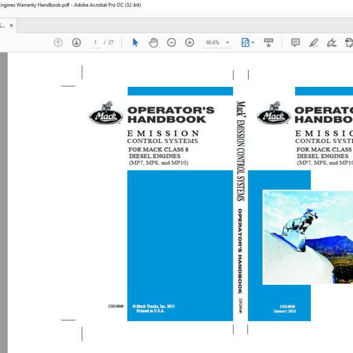The height and width of the screenshot is (353, 353).
Task: Zoom in with the plus button
Action: pyautogui.click(x=189, y=42)
